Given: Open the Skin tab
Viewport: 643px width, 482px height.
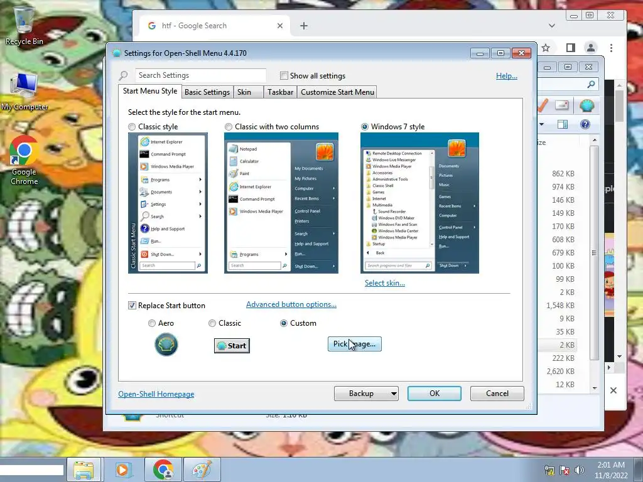Looking at the screenshot, I should [247, 92].
